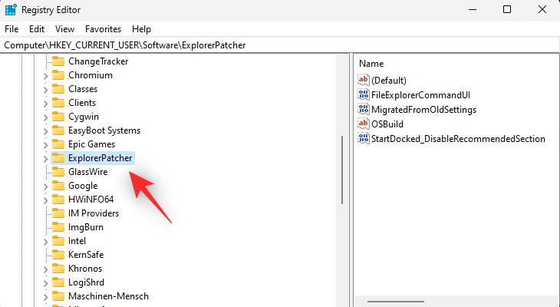The height and width of the screenshot is (307, 560).
Task: Expand the LogiShrd key
Action: 45,283
